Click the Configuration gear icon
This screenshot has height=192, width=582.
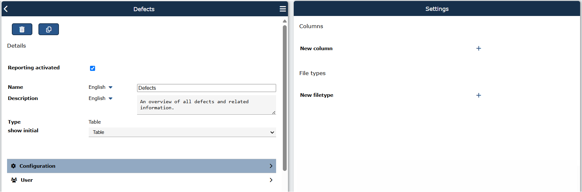tap(13, 166)
